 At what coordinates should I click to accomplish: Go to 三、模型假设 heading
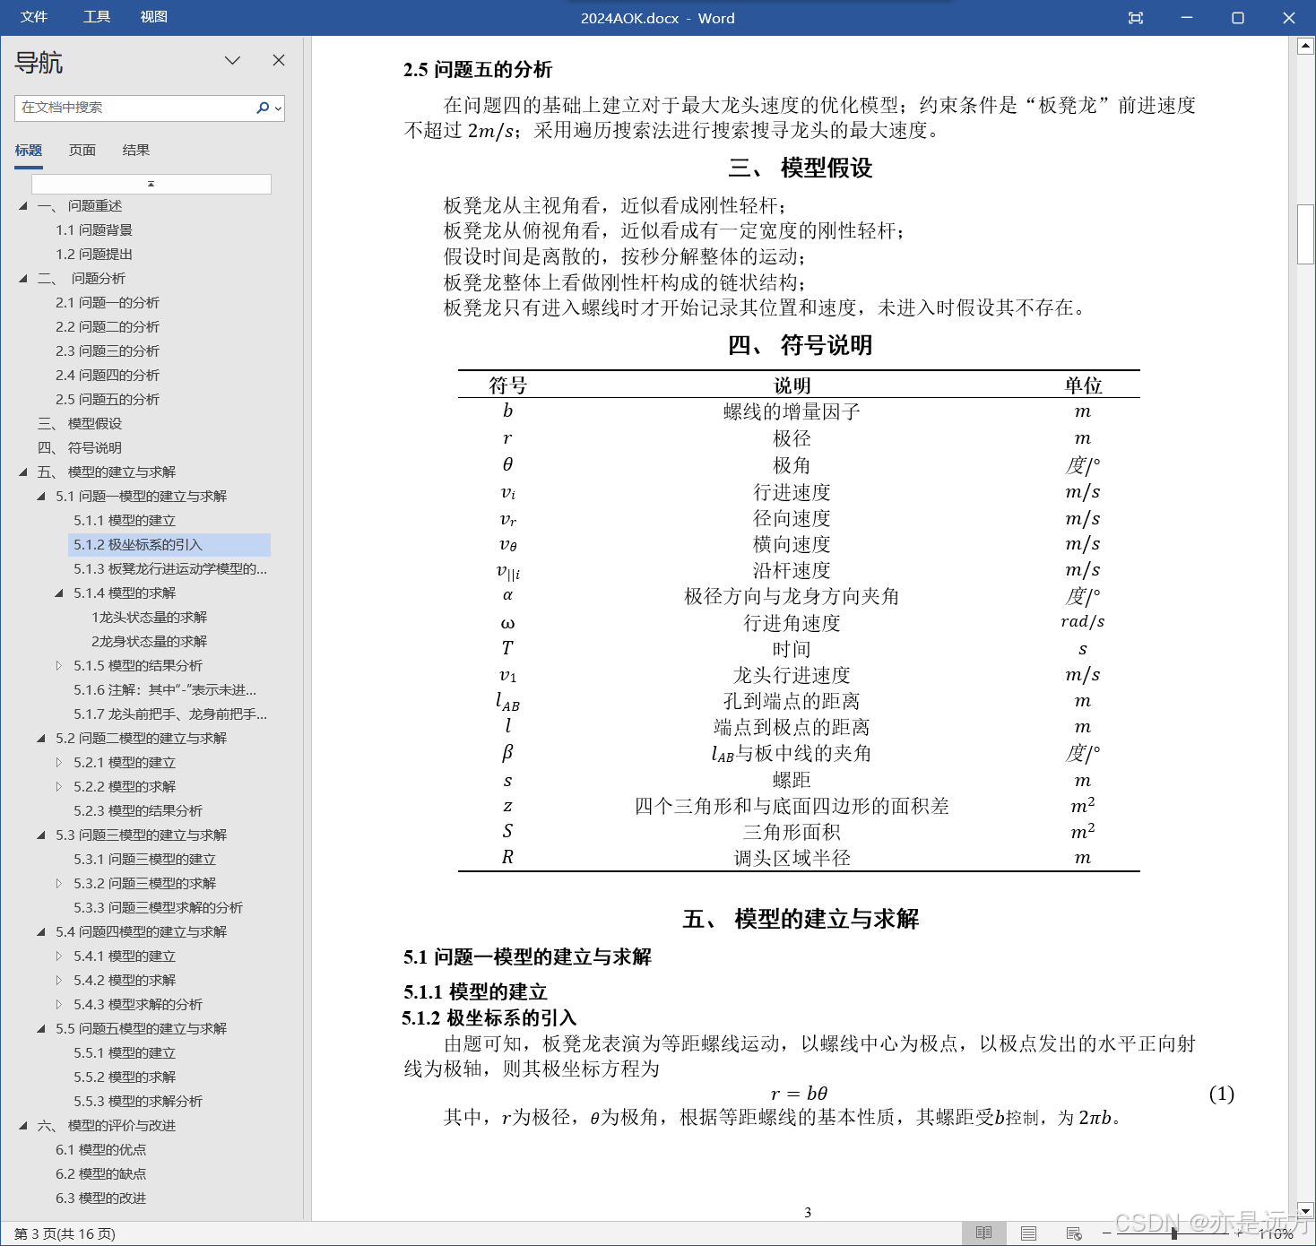coord(80,424)
